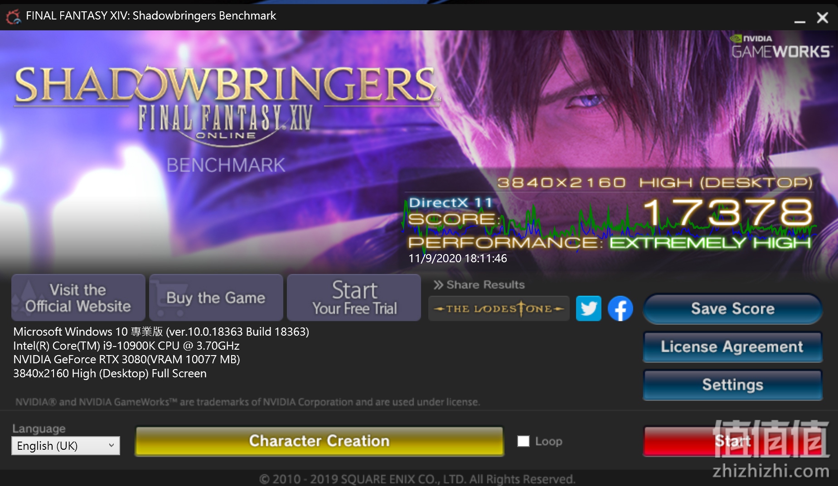838x486 pixels.
Task: Save the benchmark score
Action: [732, 309]
